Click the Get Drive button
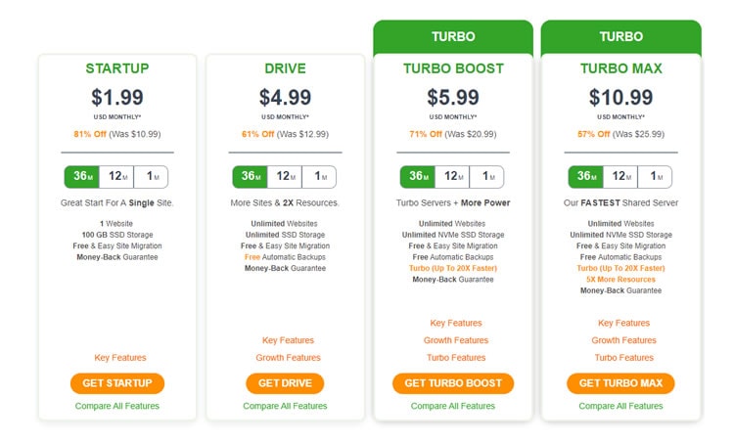The width and height of the screenshot is (734, 442). (285, 383)
